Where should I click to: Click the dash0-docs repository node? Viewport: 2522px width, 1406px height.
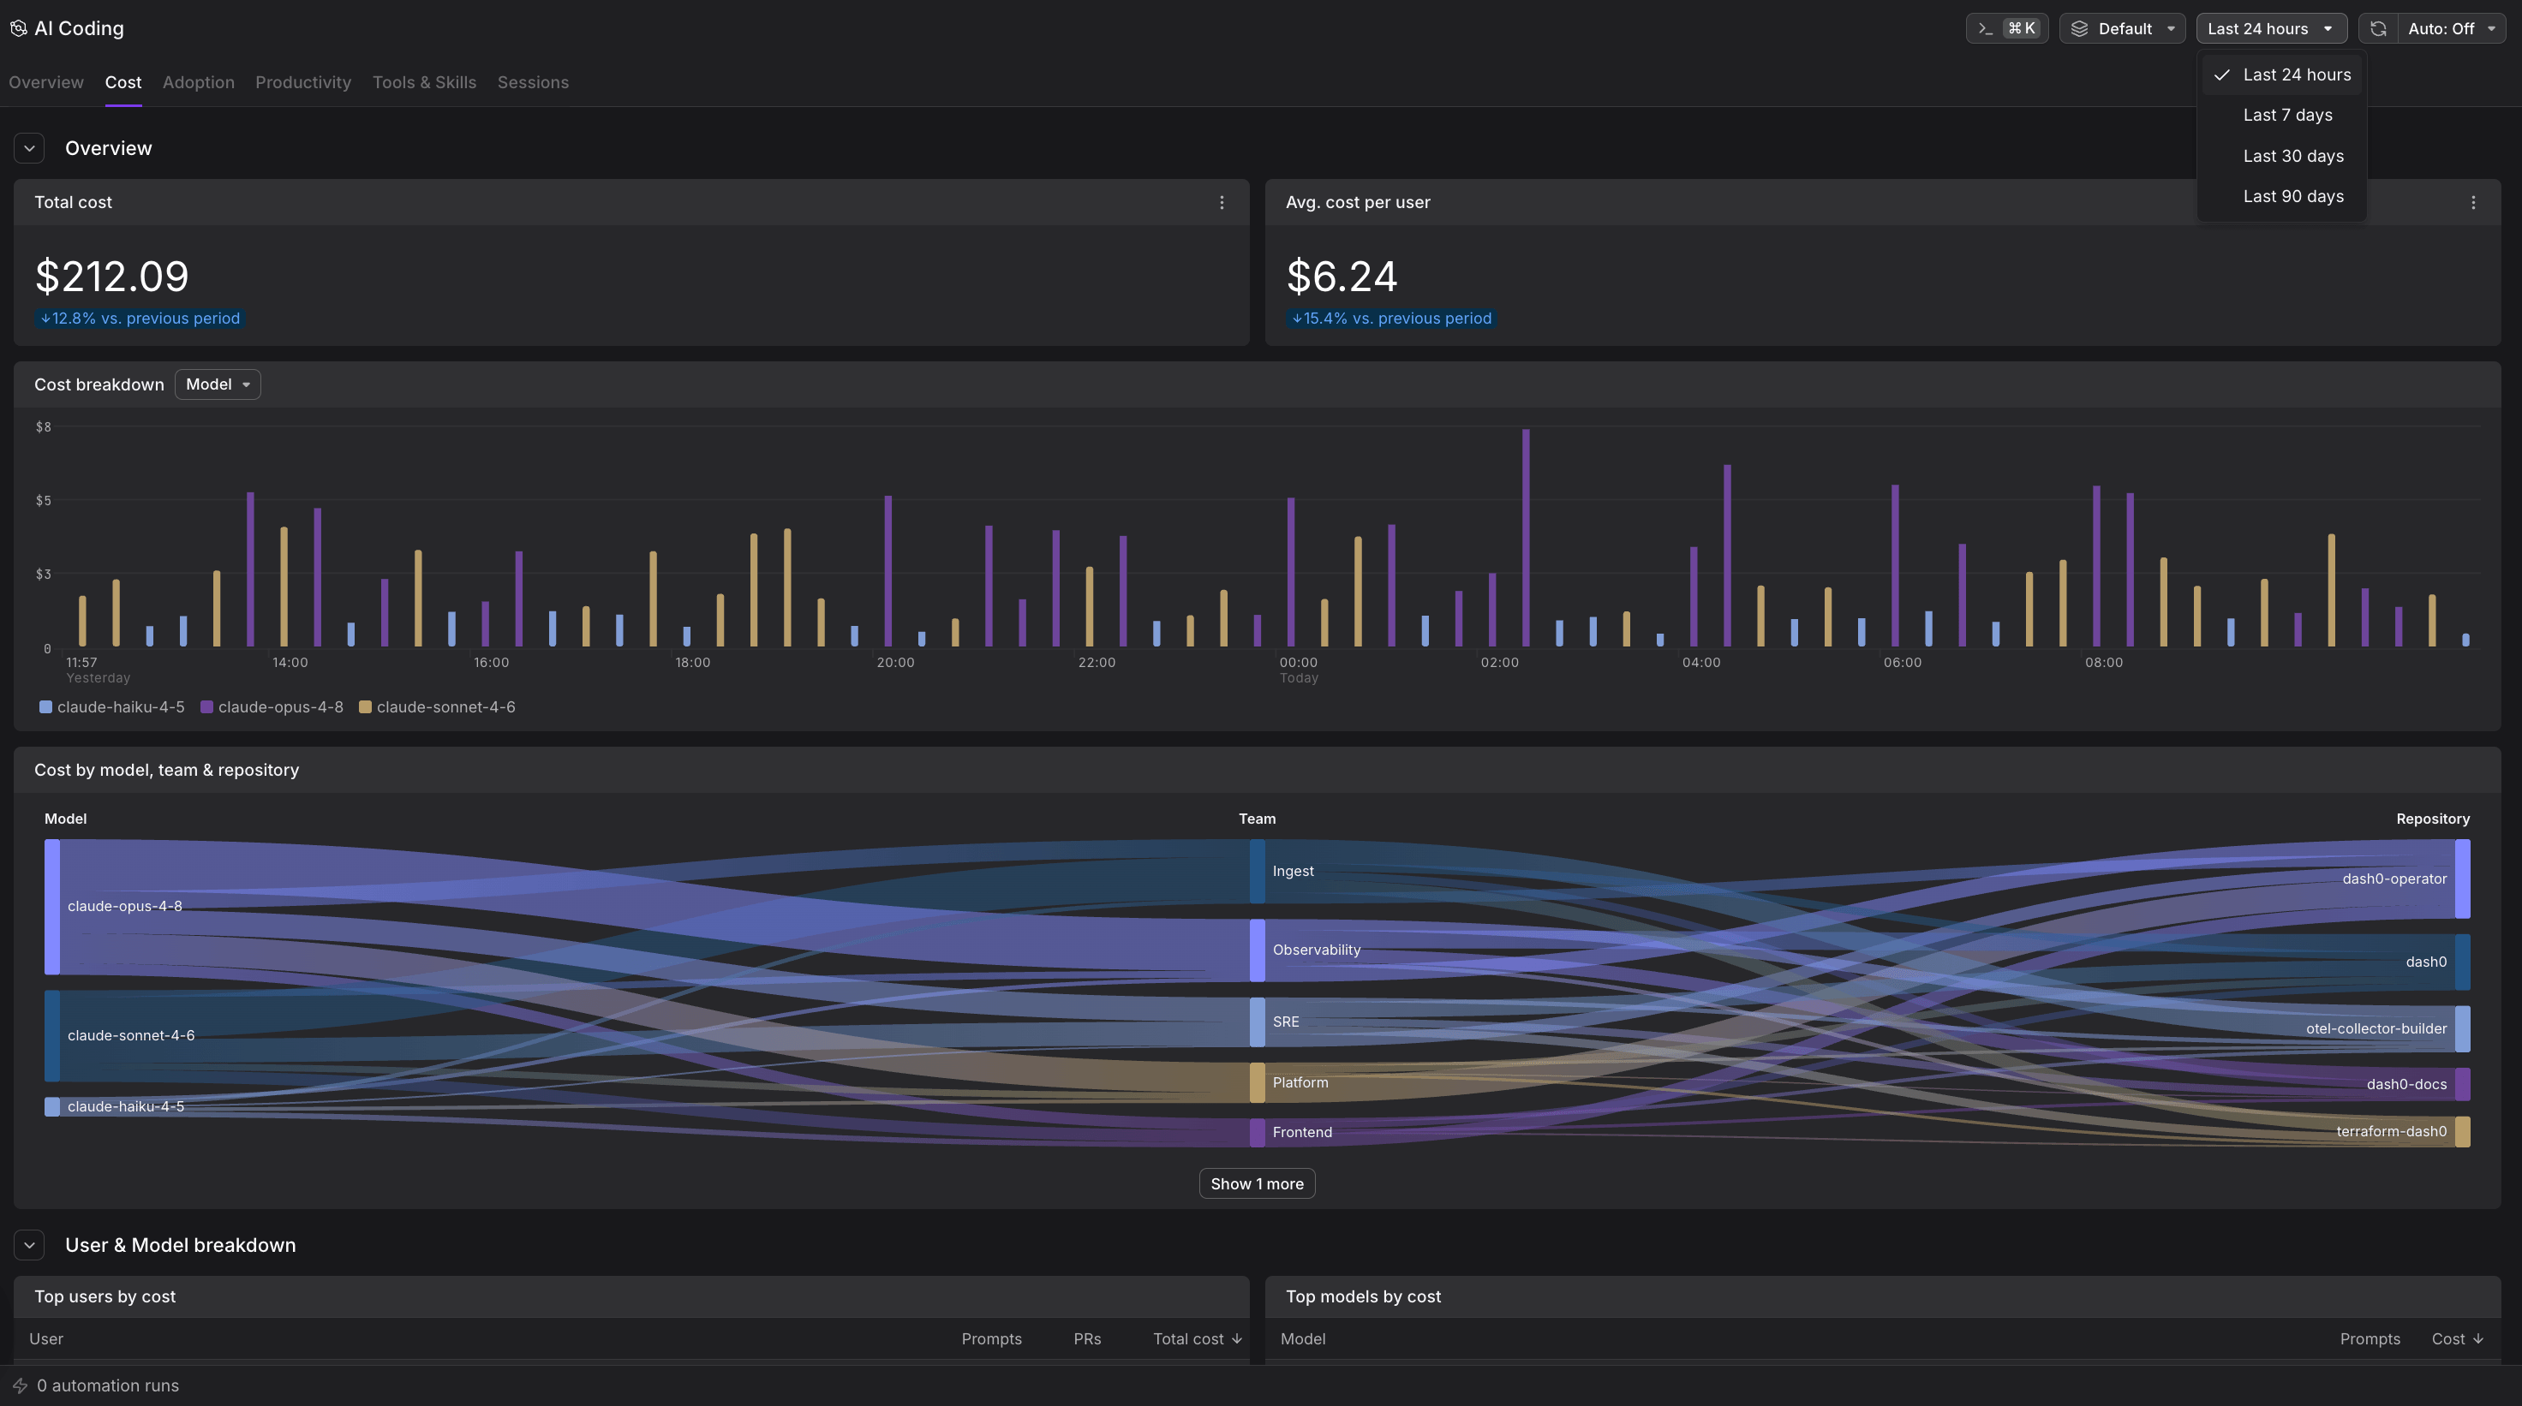coord(2462,1084)
